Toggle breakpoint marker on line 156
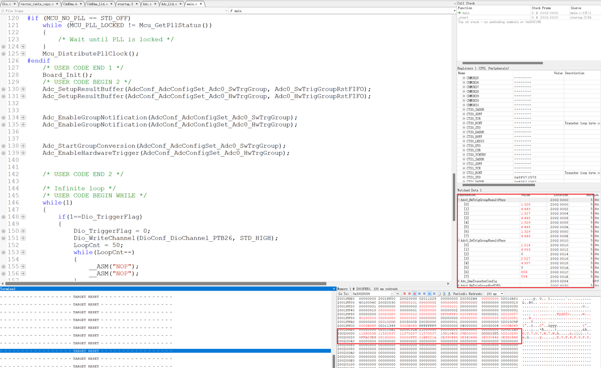The width and height of the screenshot is (601, 368). [x=4, y=274]
